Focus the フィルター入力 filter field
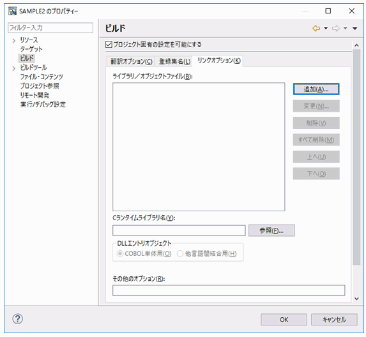Viewport: 366px width, 337px height. point(50,27)
